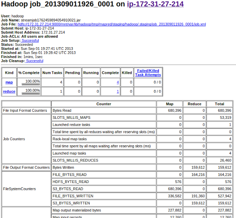Screen dimensions: 236x218
Task: Open the reduce tasks link
Action: point(9,91)
